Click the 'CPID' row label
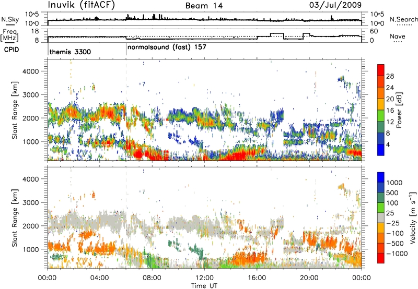Image resolution: width=418 pixels, height=289 pixels. (11, 50)
